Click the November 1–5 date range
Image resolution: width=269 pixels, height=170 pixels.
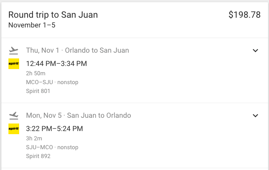click(x=32, y=25)
